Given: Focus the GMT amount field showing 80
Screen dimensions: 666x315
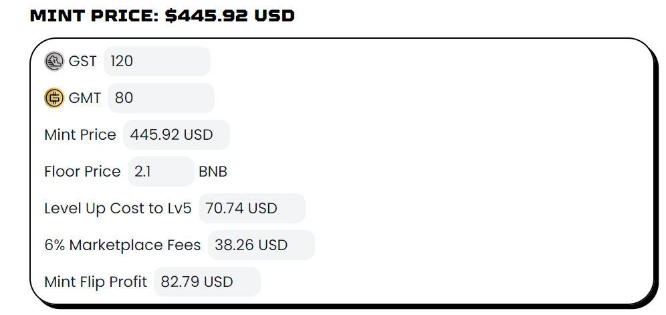Looking at the screenshot, I should (161, 98).
